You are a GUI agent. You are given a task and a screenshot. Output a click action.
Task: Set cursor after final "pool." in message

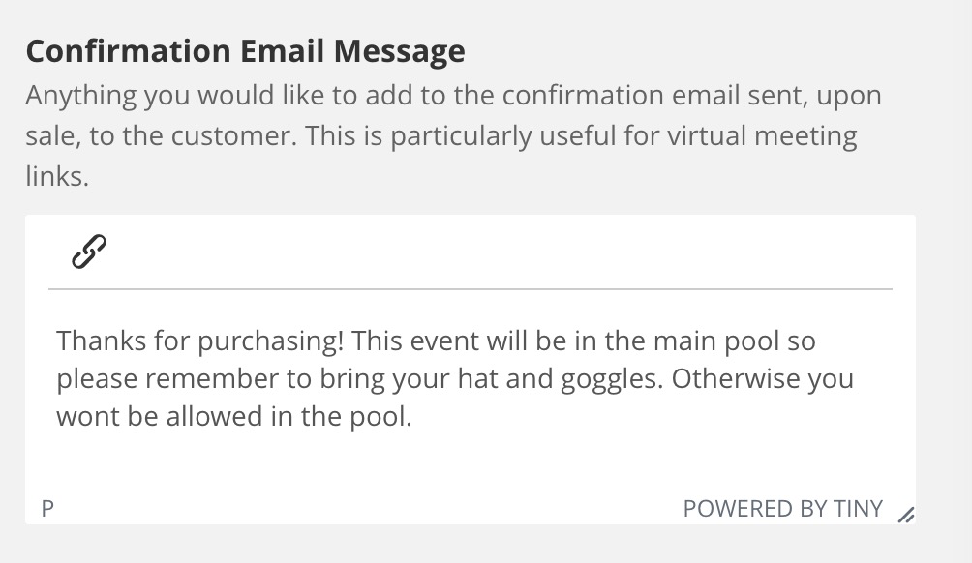pos(412,416)
